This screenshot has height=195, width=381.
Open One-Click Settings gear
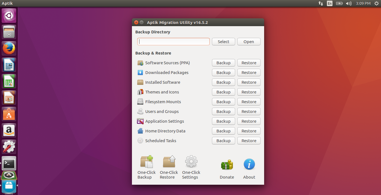coord(191,167)
